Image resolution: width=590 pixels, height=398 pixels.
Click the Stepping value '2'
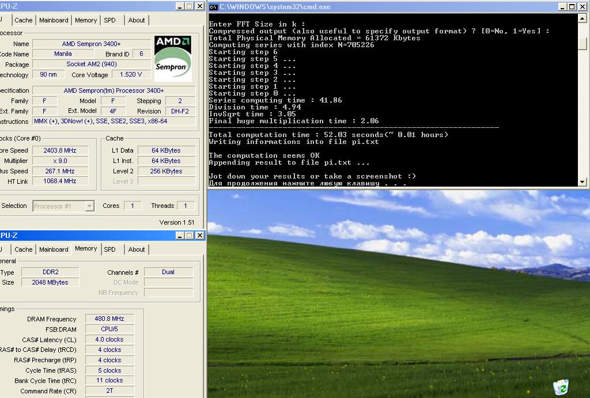coord(180,101)
